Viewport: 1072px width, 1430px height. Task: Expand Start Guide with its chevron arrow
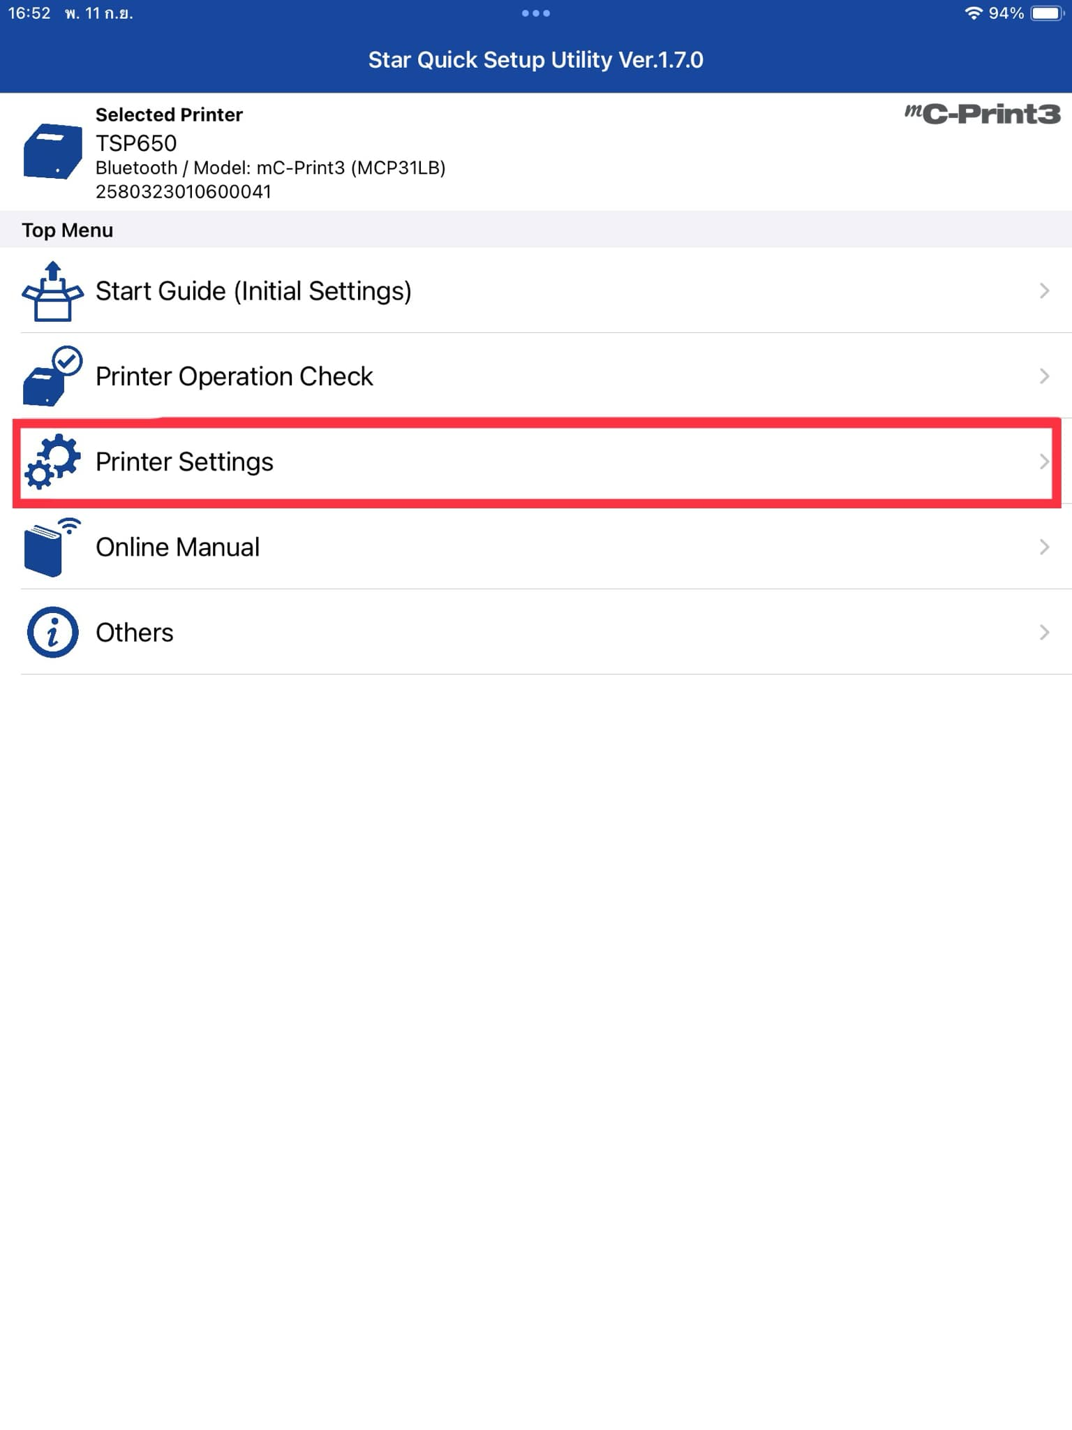pos(1044,290)
